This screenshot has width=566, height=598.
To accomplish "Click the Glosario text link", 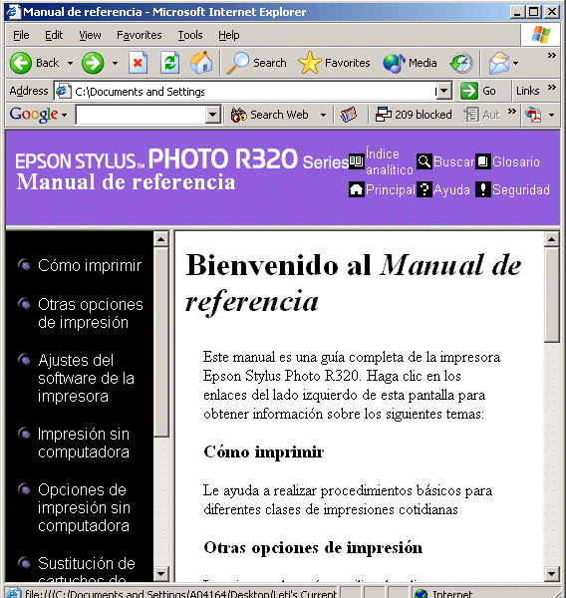I will (x=516, y=161).
